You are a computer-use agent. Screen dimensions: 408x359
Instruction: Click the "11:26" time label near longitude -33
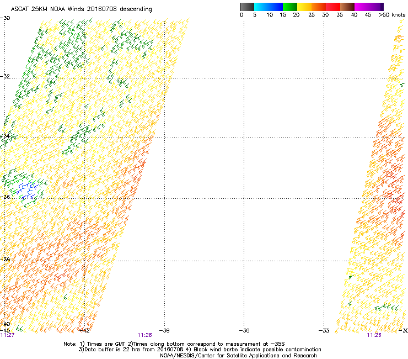(x=374, y=335)
